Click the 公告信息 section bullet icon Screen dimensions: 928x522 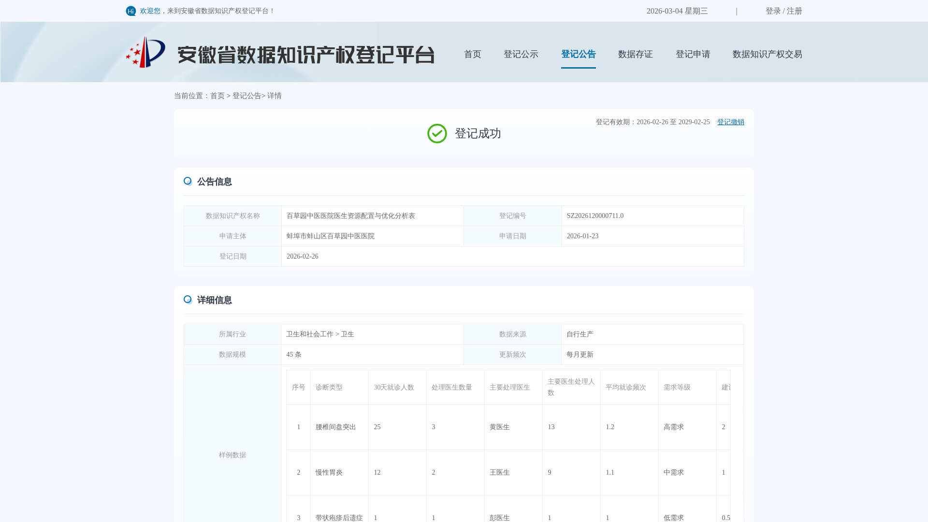188,181
